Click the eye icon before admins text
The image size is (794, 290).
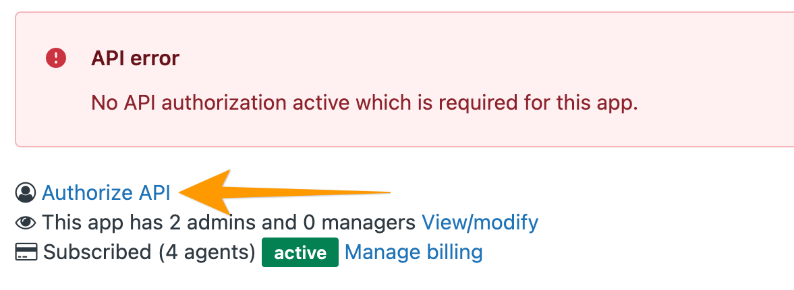pos(26,222)
